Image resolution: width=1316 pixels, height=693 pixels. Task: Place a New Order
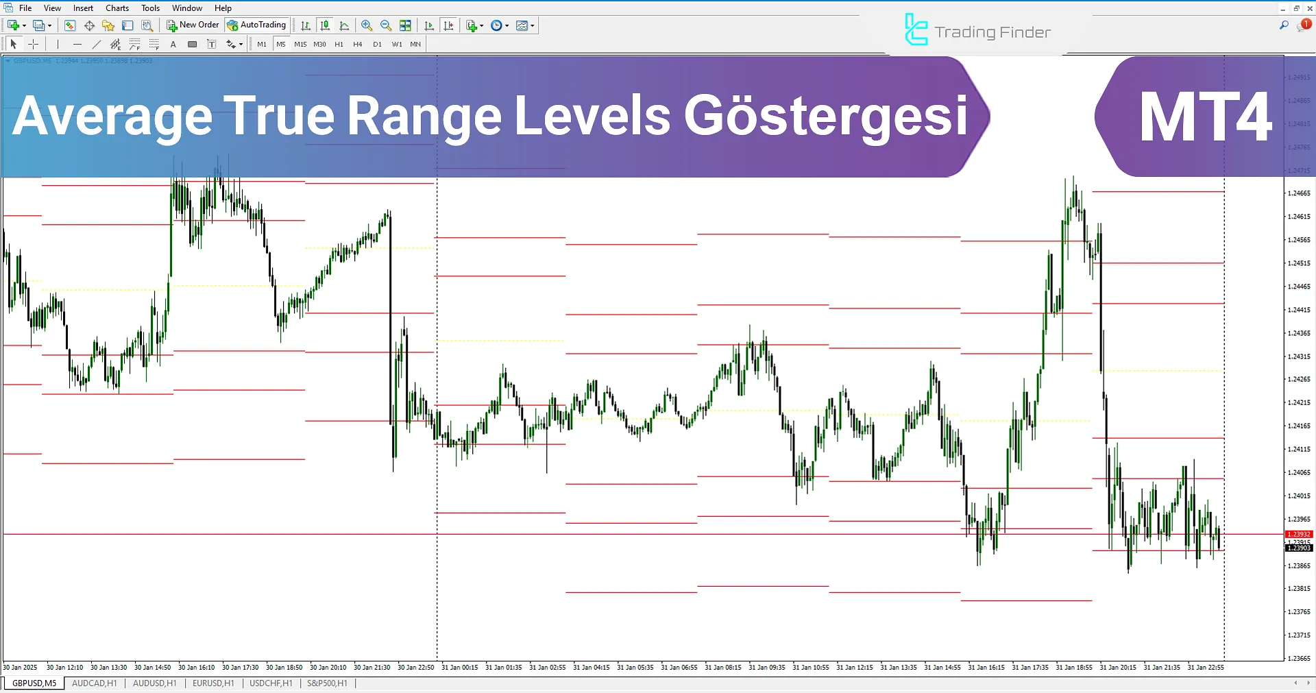click(193, 25)
